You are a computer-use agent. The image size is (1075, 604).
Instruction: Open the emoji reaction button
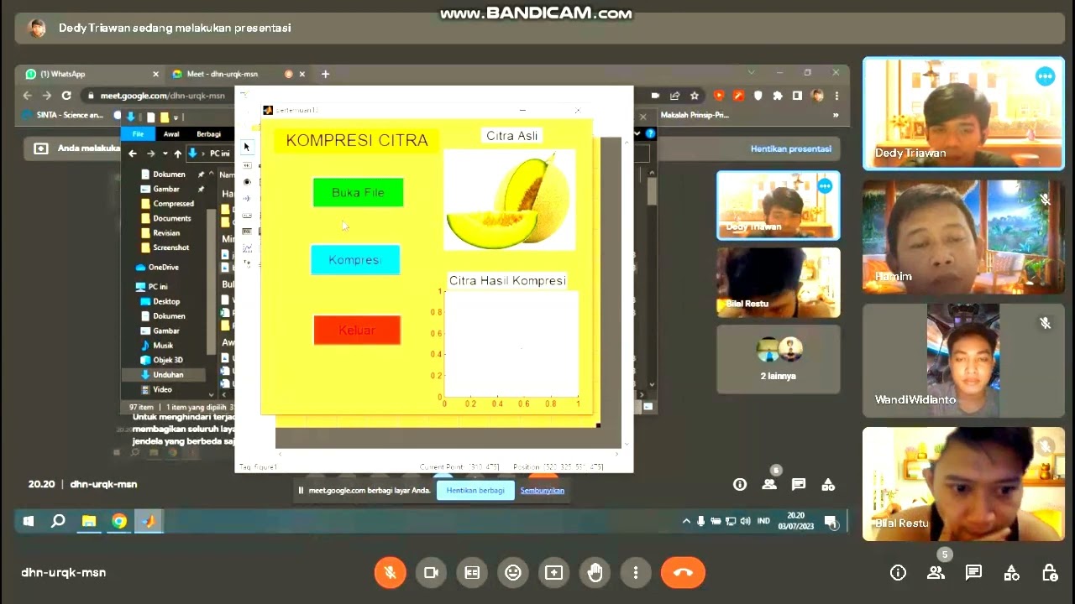click(x=513, y=572)
